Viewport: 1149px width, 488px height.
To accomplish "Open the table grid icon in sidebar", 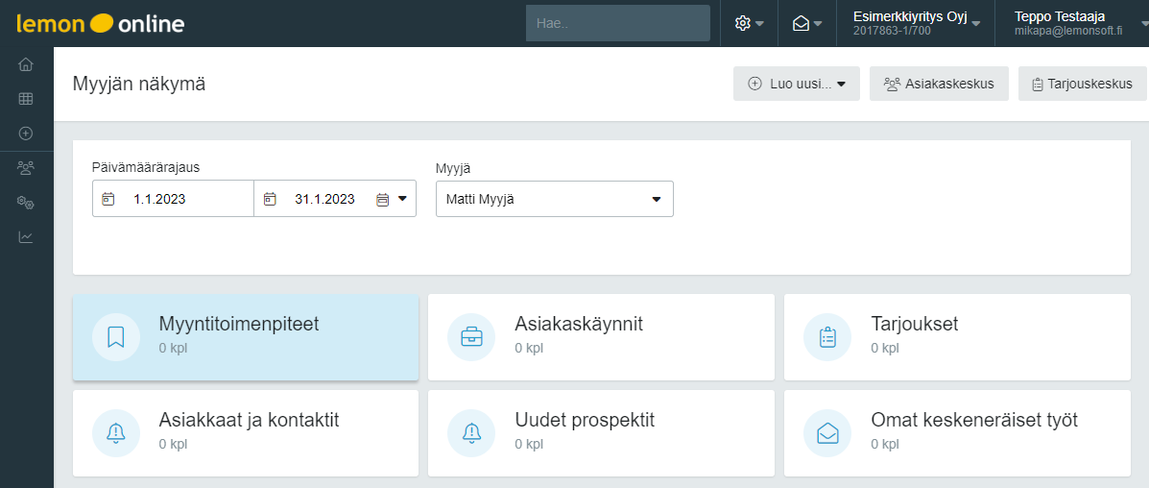I will [x=26, y=99].
